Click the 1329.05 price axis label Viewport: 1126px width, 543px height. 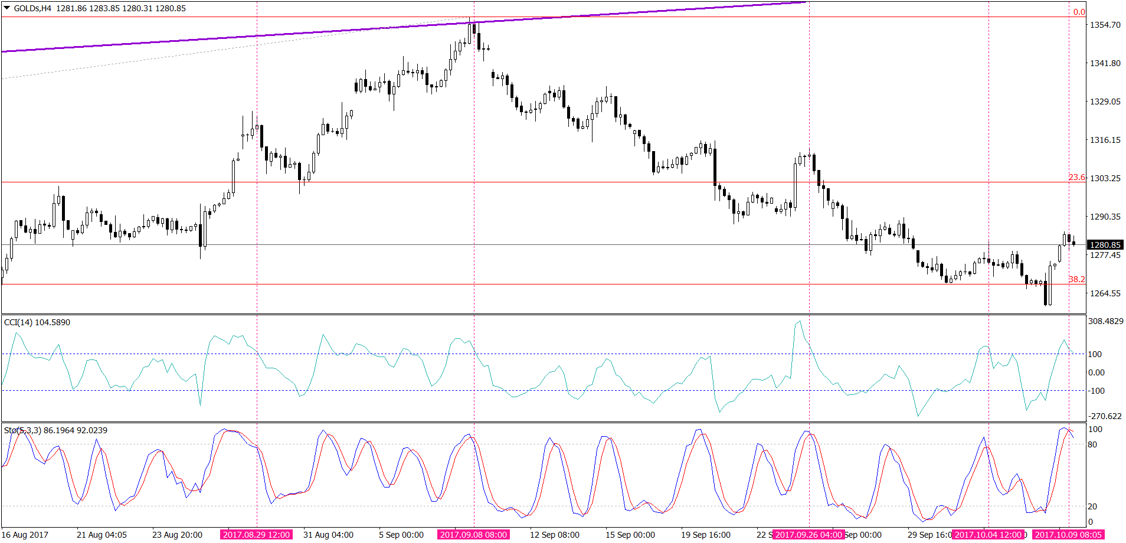(1105, 102)
